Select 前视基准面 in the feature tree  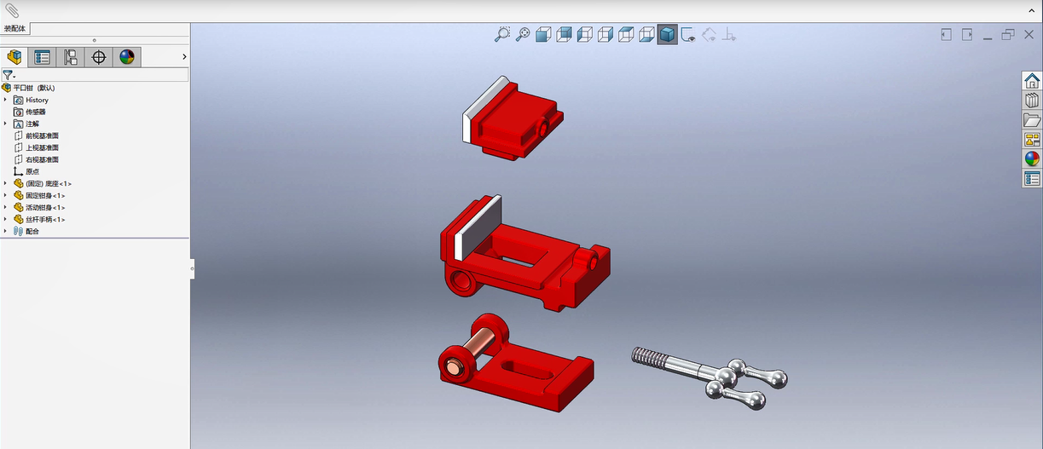click(x=42, y=135)
